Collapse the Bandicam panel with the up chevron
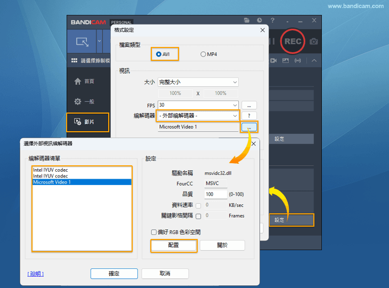 point(314,61)
